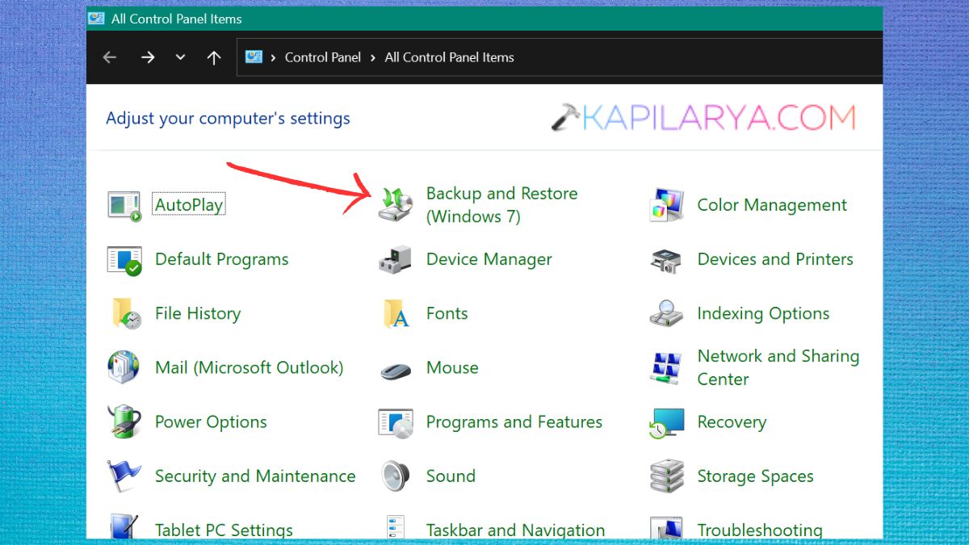Open the Taskbar and Navigation link
The width and height of the screenshot is (969, 545).
click(x=515, y=530)
